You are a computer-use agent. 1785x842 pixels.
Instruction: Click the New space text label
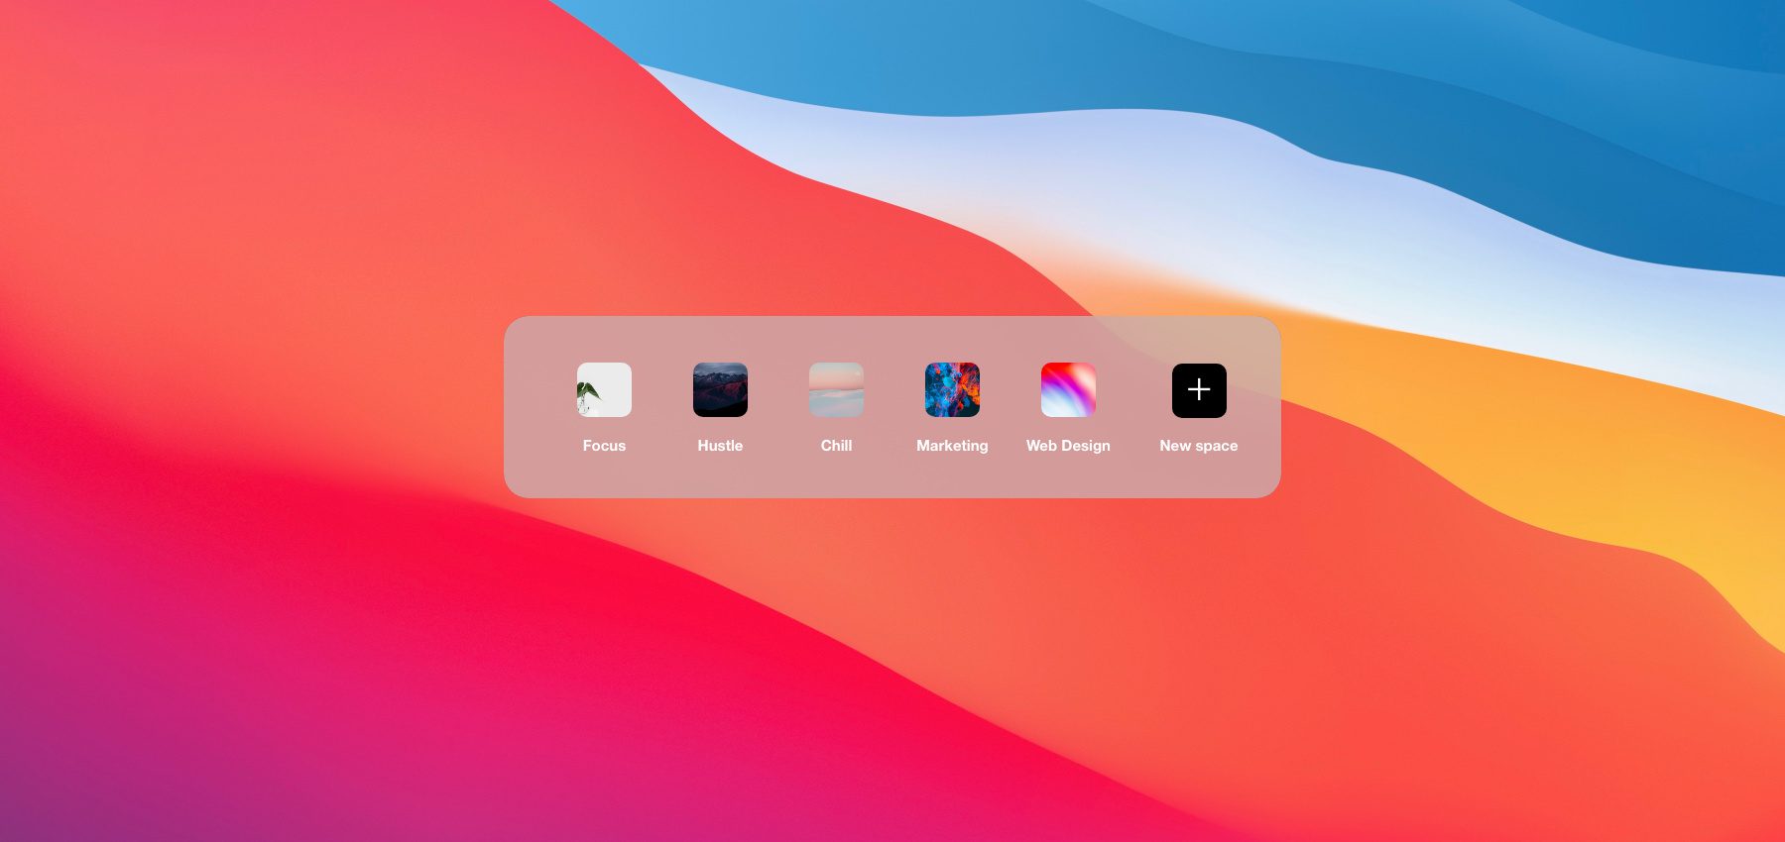coord(1198,446)
